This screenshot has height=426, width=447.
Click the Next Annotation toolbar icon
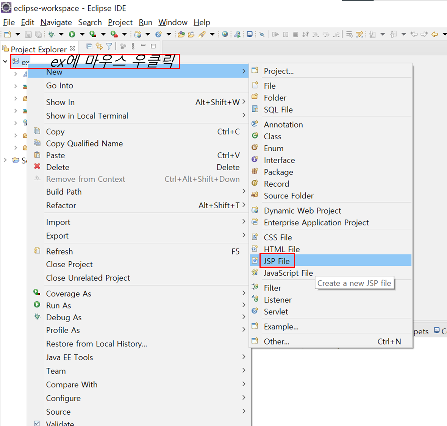click(372, 34)
